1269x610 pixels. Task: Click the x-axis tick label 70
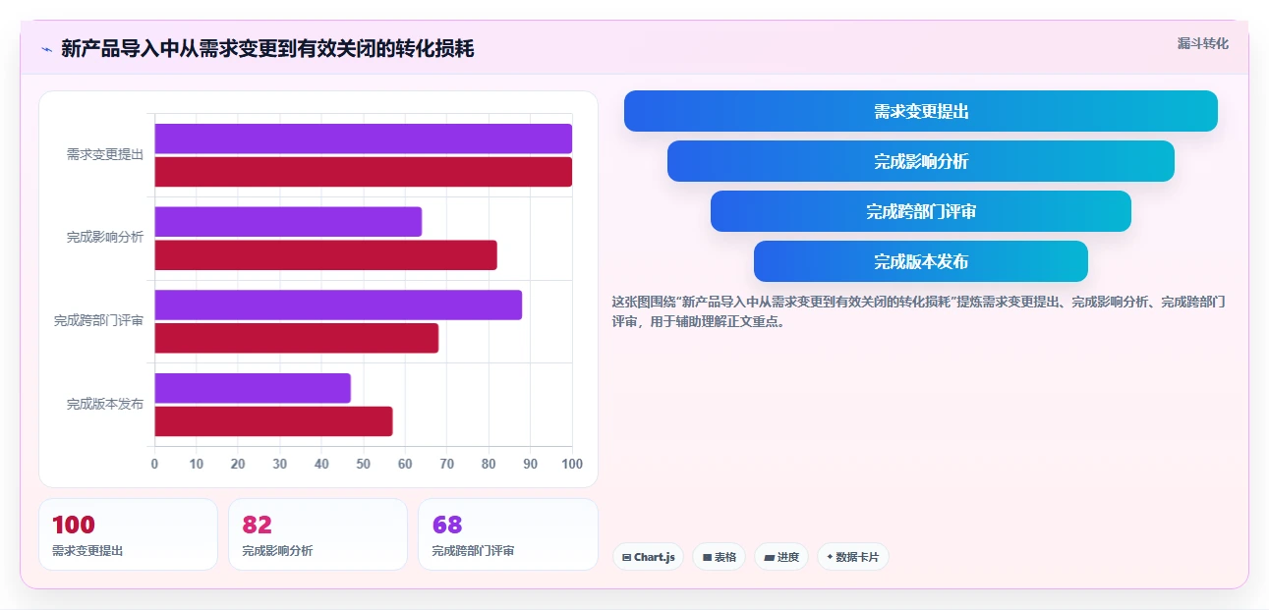coord(447,464)
